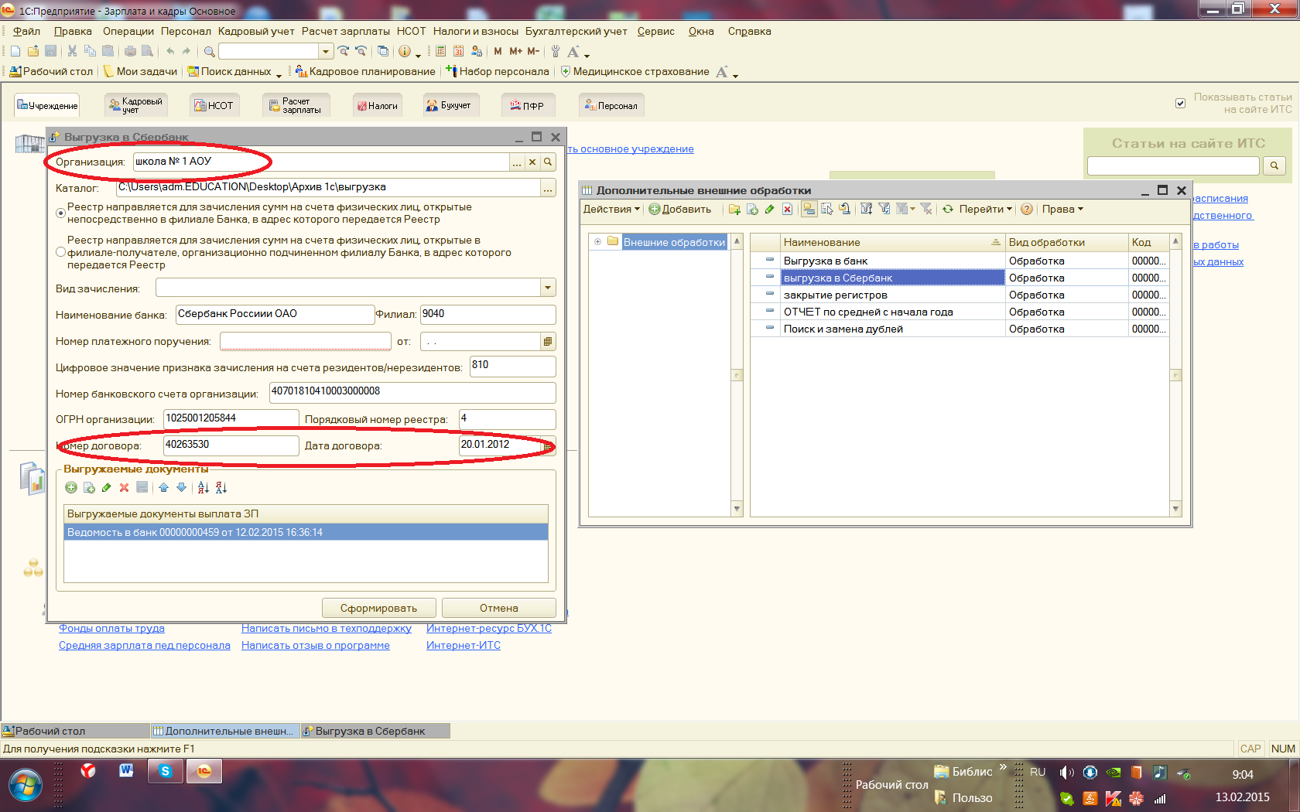Click the move document up arrow icon
This screenshot has width=1300, height=812.
[163, 488]
